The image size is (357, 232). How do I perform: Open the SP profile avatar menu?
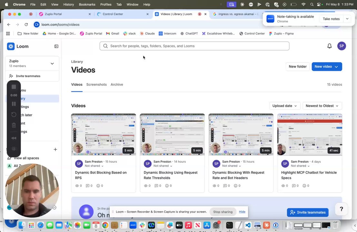click(342, 46)
